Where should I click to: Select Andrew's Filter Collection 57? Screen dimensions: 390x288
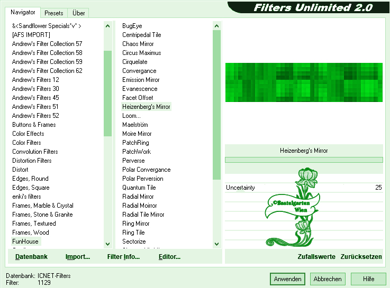[x=47, y=44]
